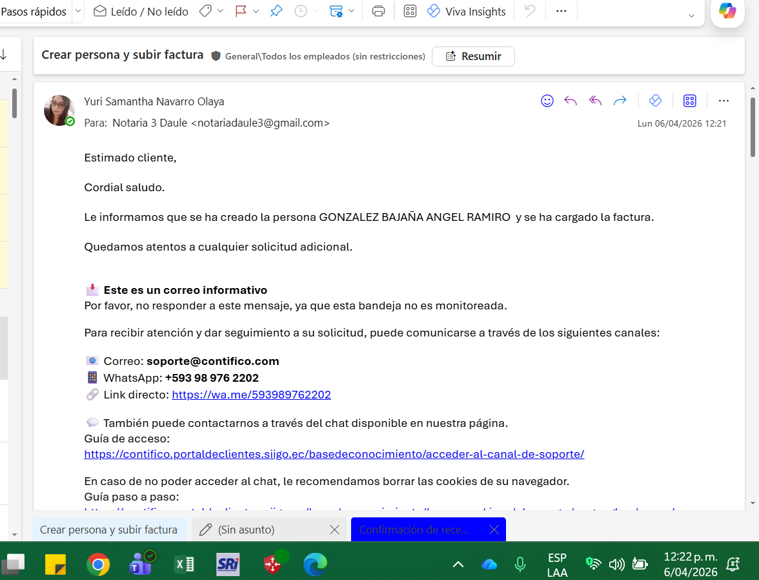Image resolution: width=759 pixels, height=580 pixels.
Task: Expand dropdown next to rules icon
Action: (x=351, y=11)
